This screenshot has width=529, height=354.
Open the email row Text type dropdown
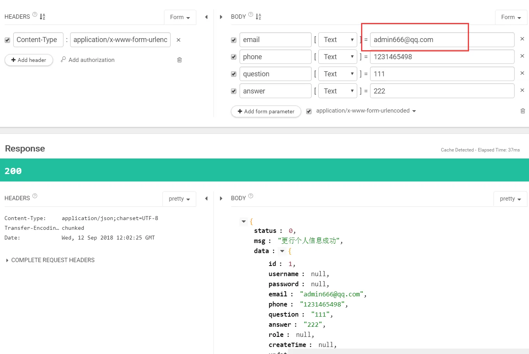point(338,40)
